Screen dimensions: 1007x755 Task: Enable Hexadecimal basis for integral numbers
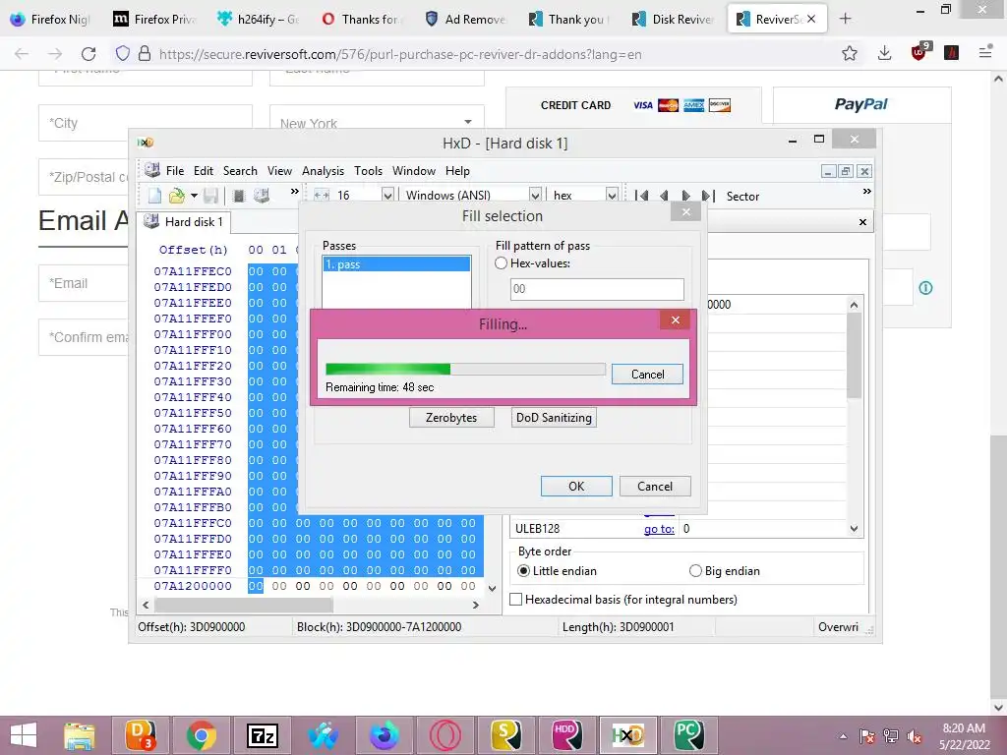[x=515, y=599]
